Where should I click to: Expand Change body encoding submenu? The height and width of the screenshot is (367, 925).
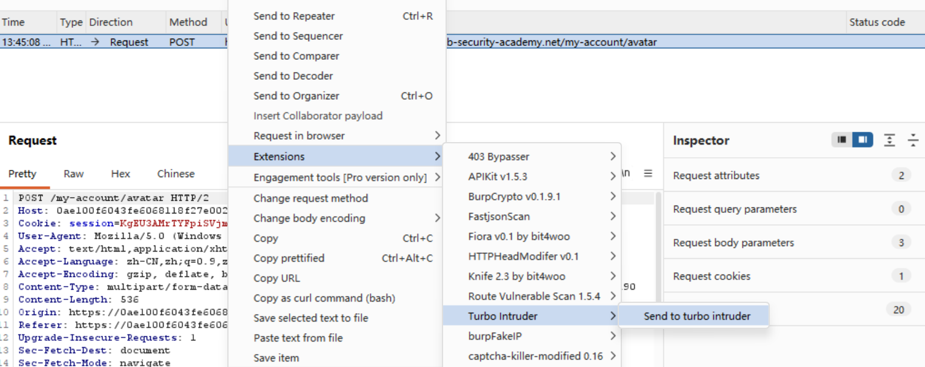(x=336, y=218)
